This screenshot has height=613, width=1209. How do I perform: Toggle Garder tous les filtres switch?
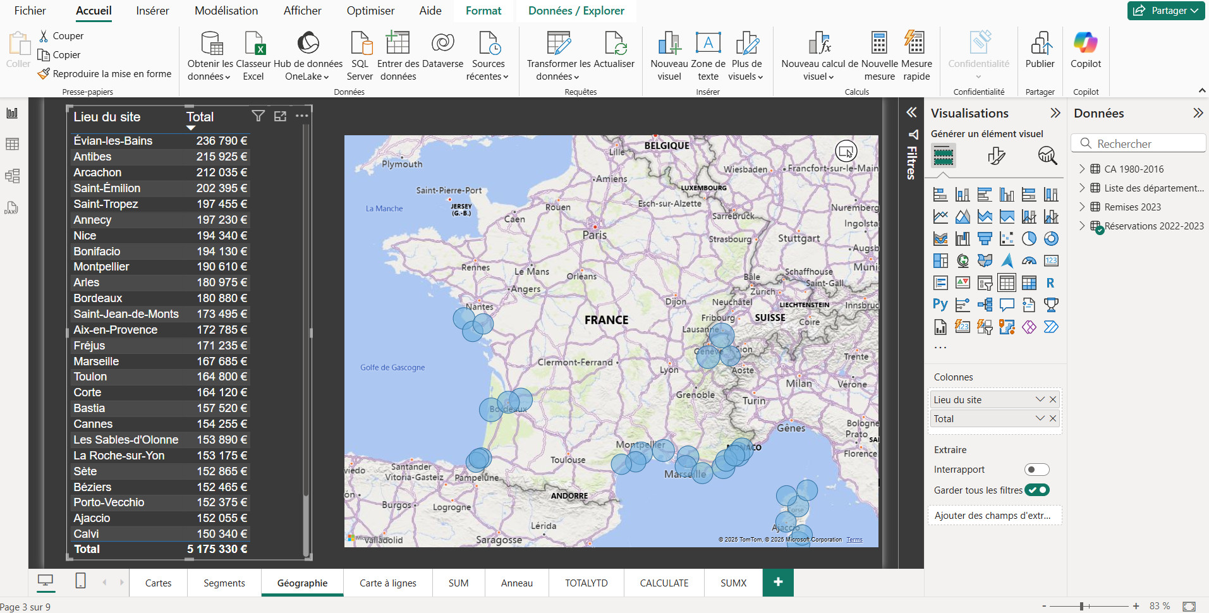(1037, 490)
